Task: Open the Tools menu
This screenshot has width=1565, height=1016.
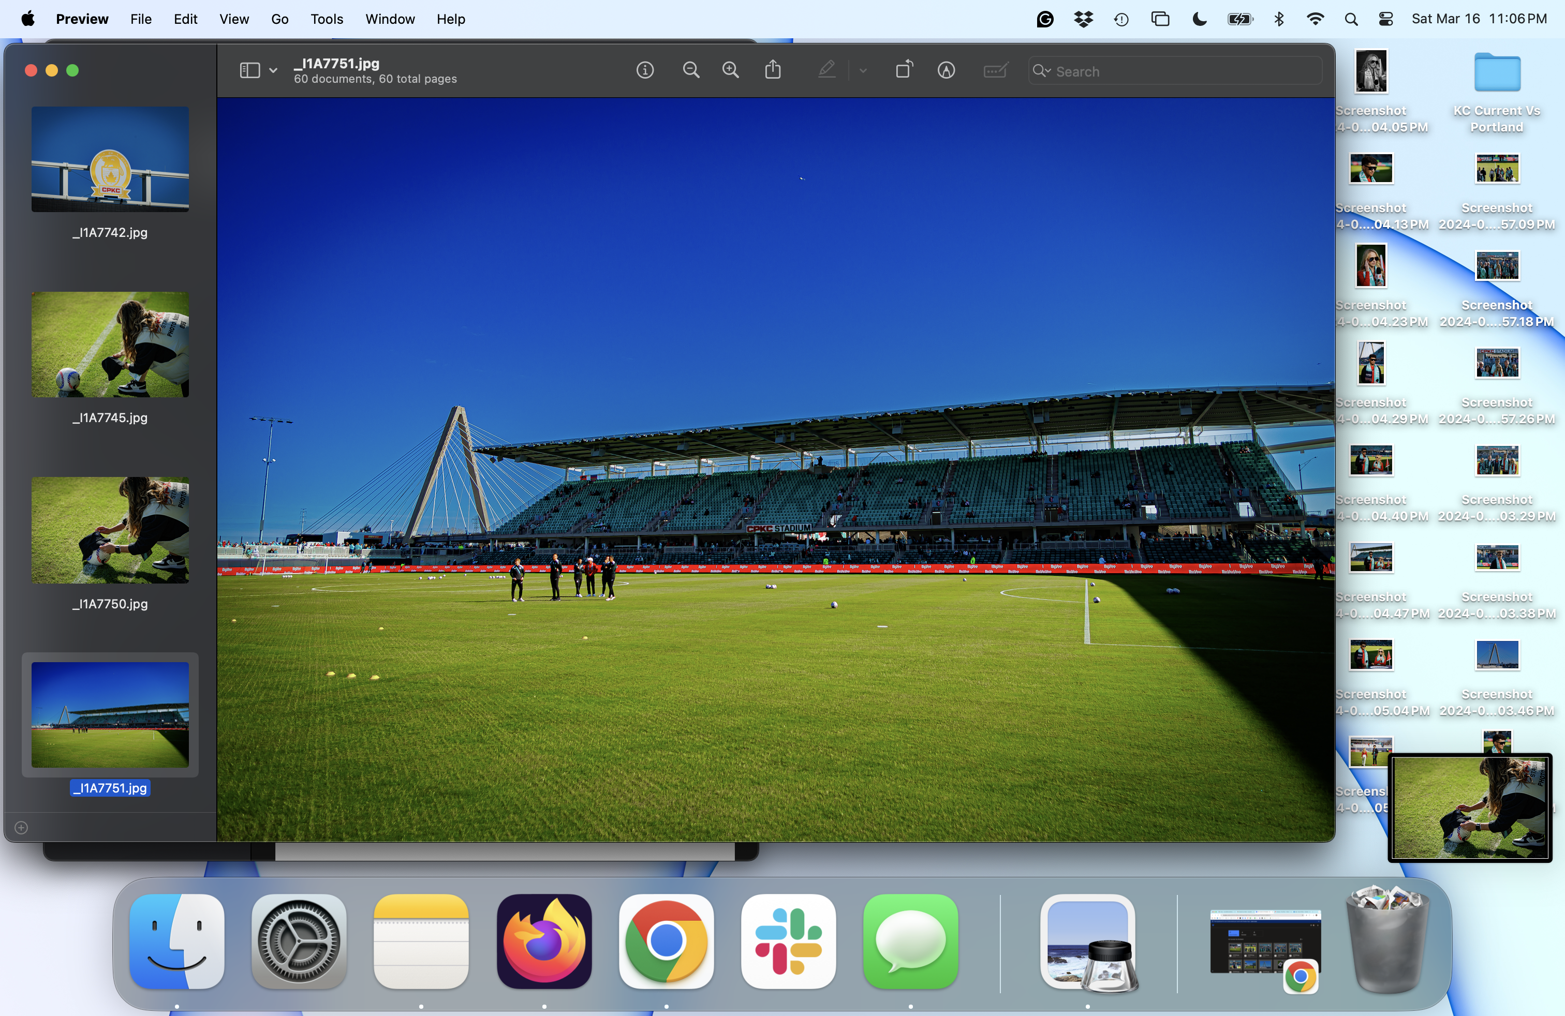Action: tap(327, 19)
